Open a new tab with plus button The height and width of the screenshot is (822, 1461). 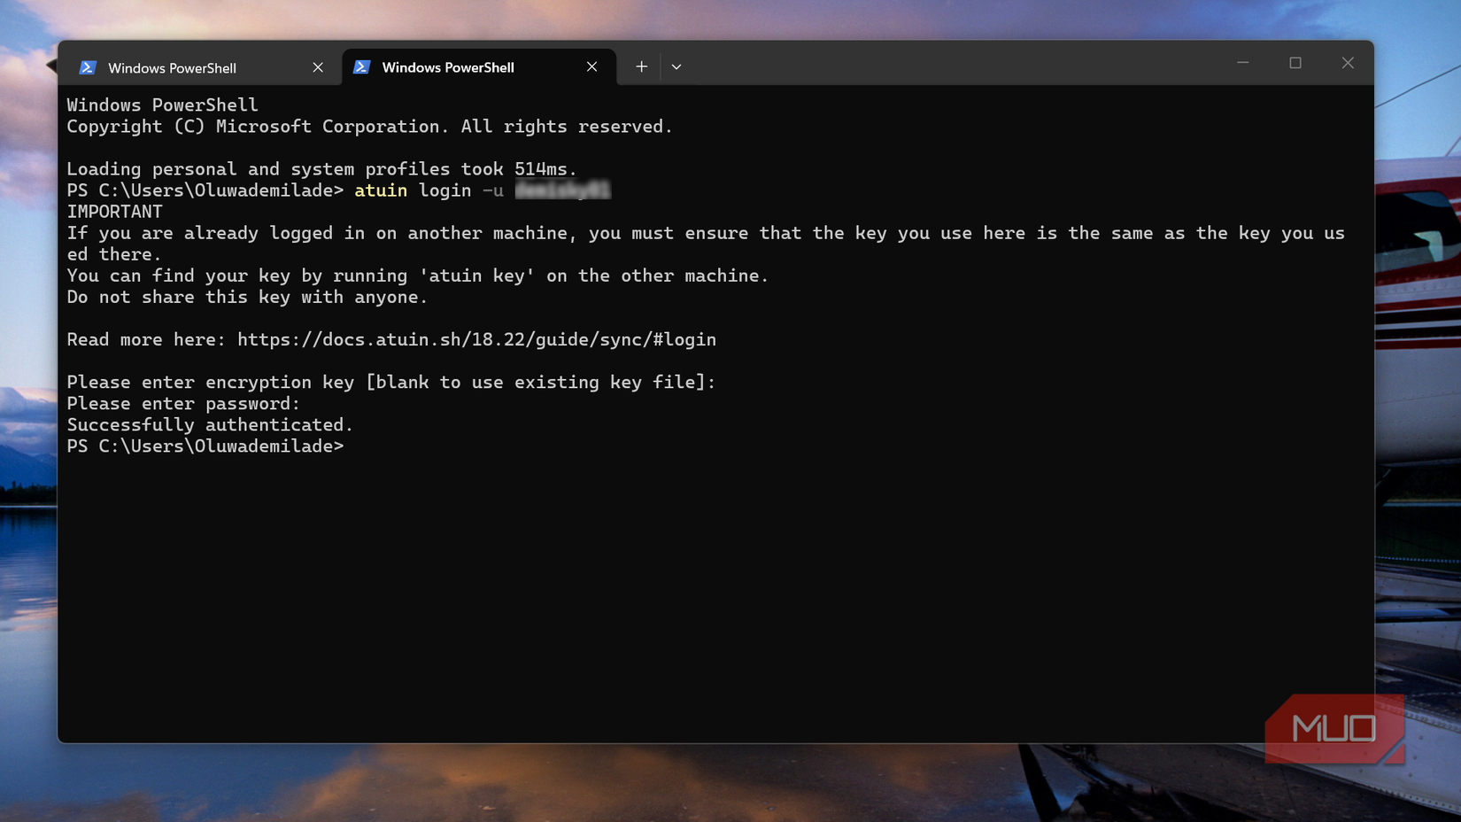641,66
